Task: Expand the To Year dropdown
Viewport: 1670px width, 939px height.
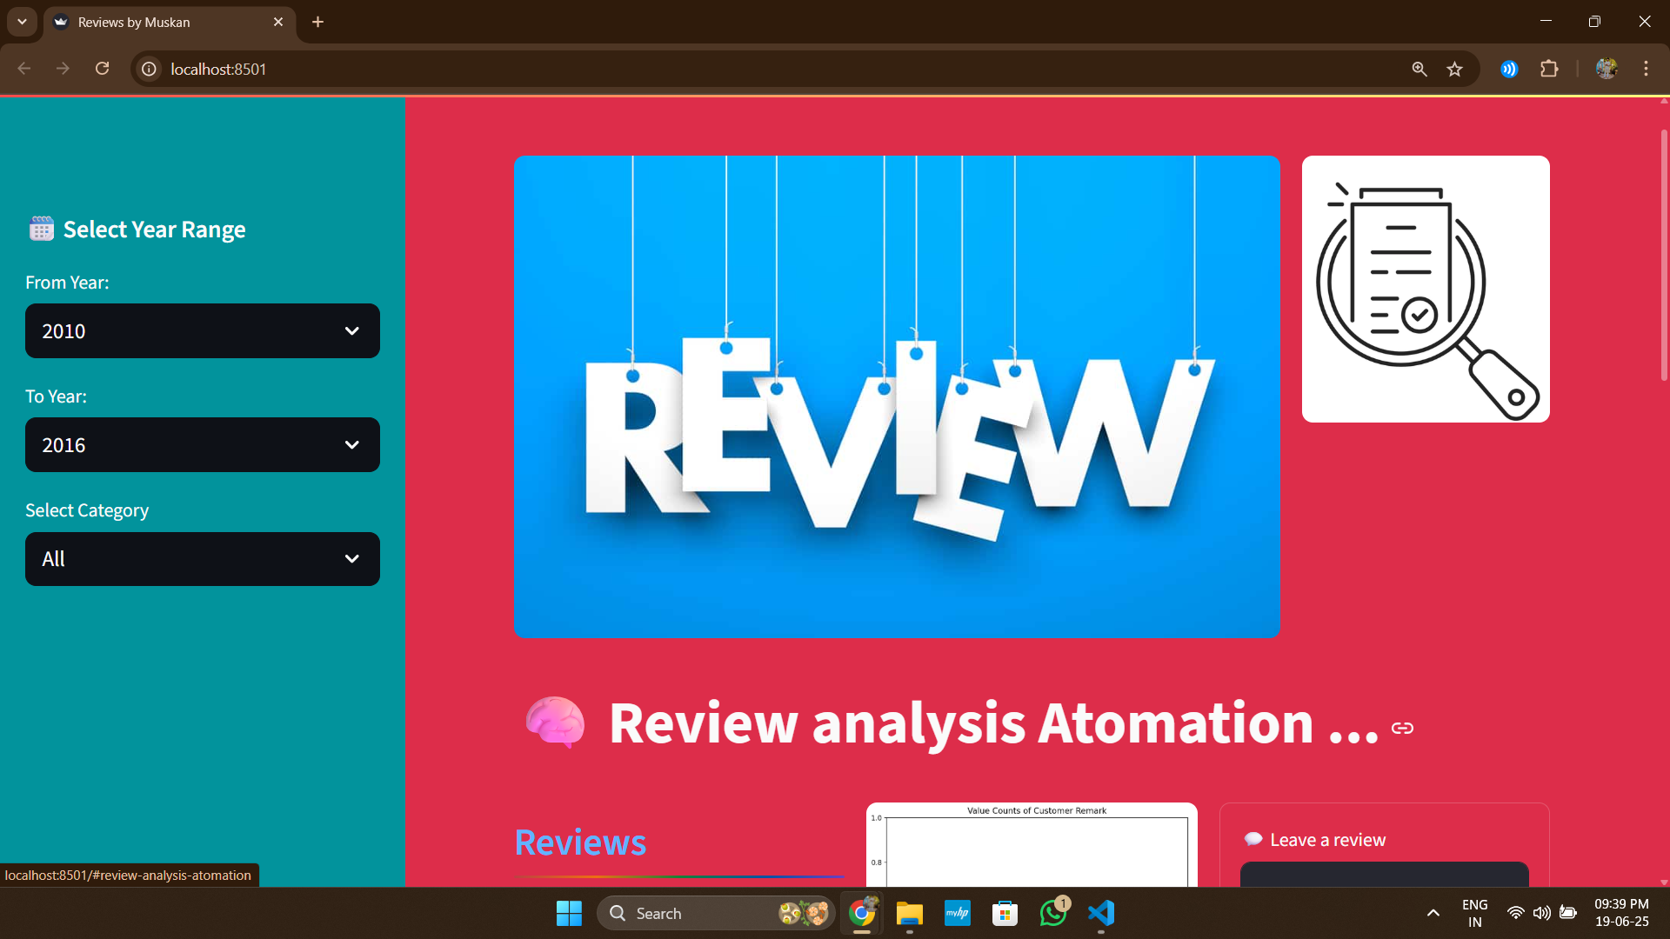Action: tap(203, 445)
